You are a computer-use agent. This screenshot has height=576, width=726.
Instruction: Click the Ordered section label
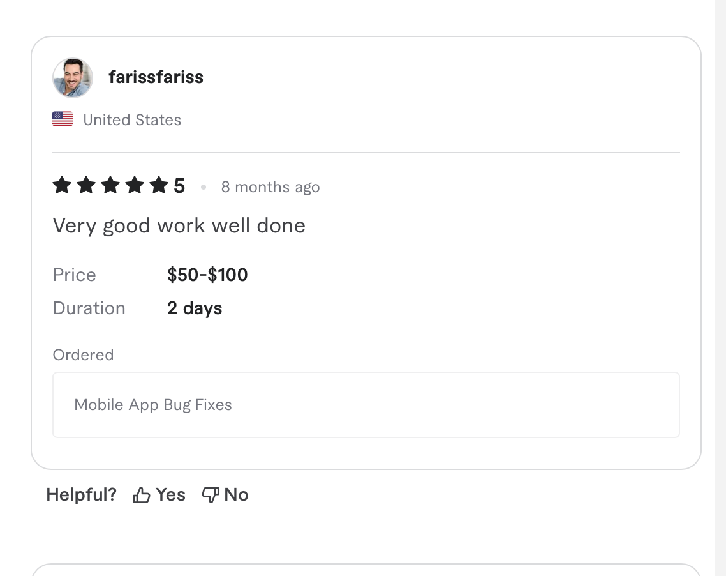pyautogui.click(x=83, y=355)
